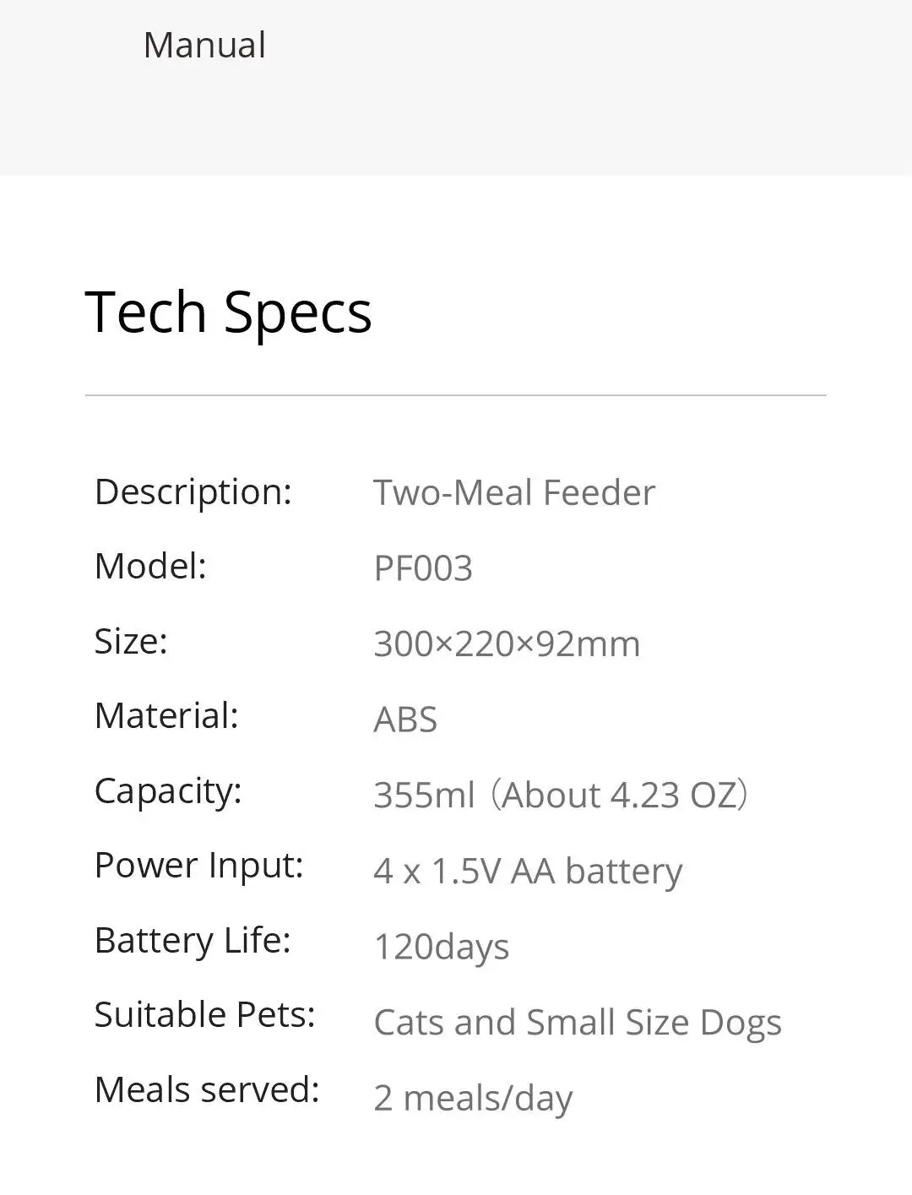This screenshot has height=1195, width=912.
Task: Select the Description label
Action: click(x=193, y=492)
